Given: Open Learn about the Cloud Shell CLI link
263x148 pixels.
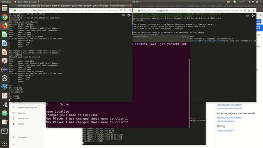Looking at the screenshot, I should (229, 105).
